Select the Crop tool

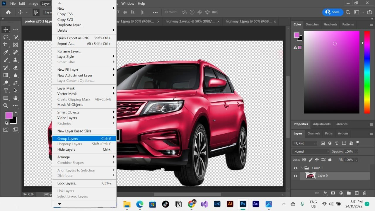pyautogui.click(x=6, y=45)
